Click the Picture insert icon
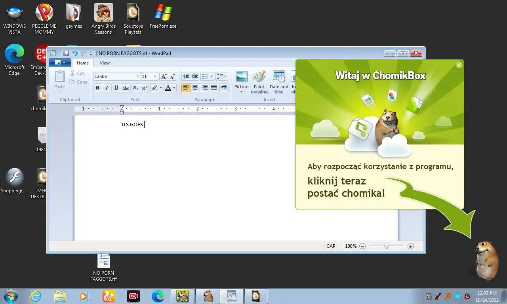 (241, 77)
